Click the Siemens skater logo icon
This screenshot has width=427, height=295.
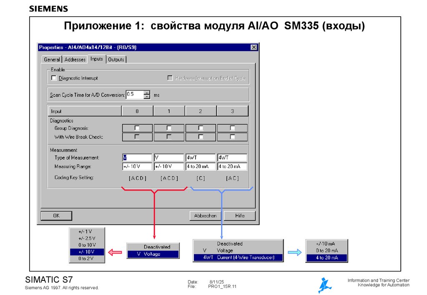coord(324,284)
